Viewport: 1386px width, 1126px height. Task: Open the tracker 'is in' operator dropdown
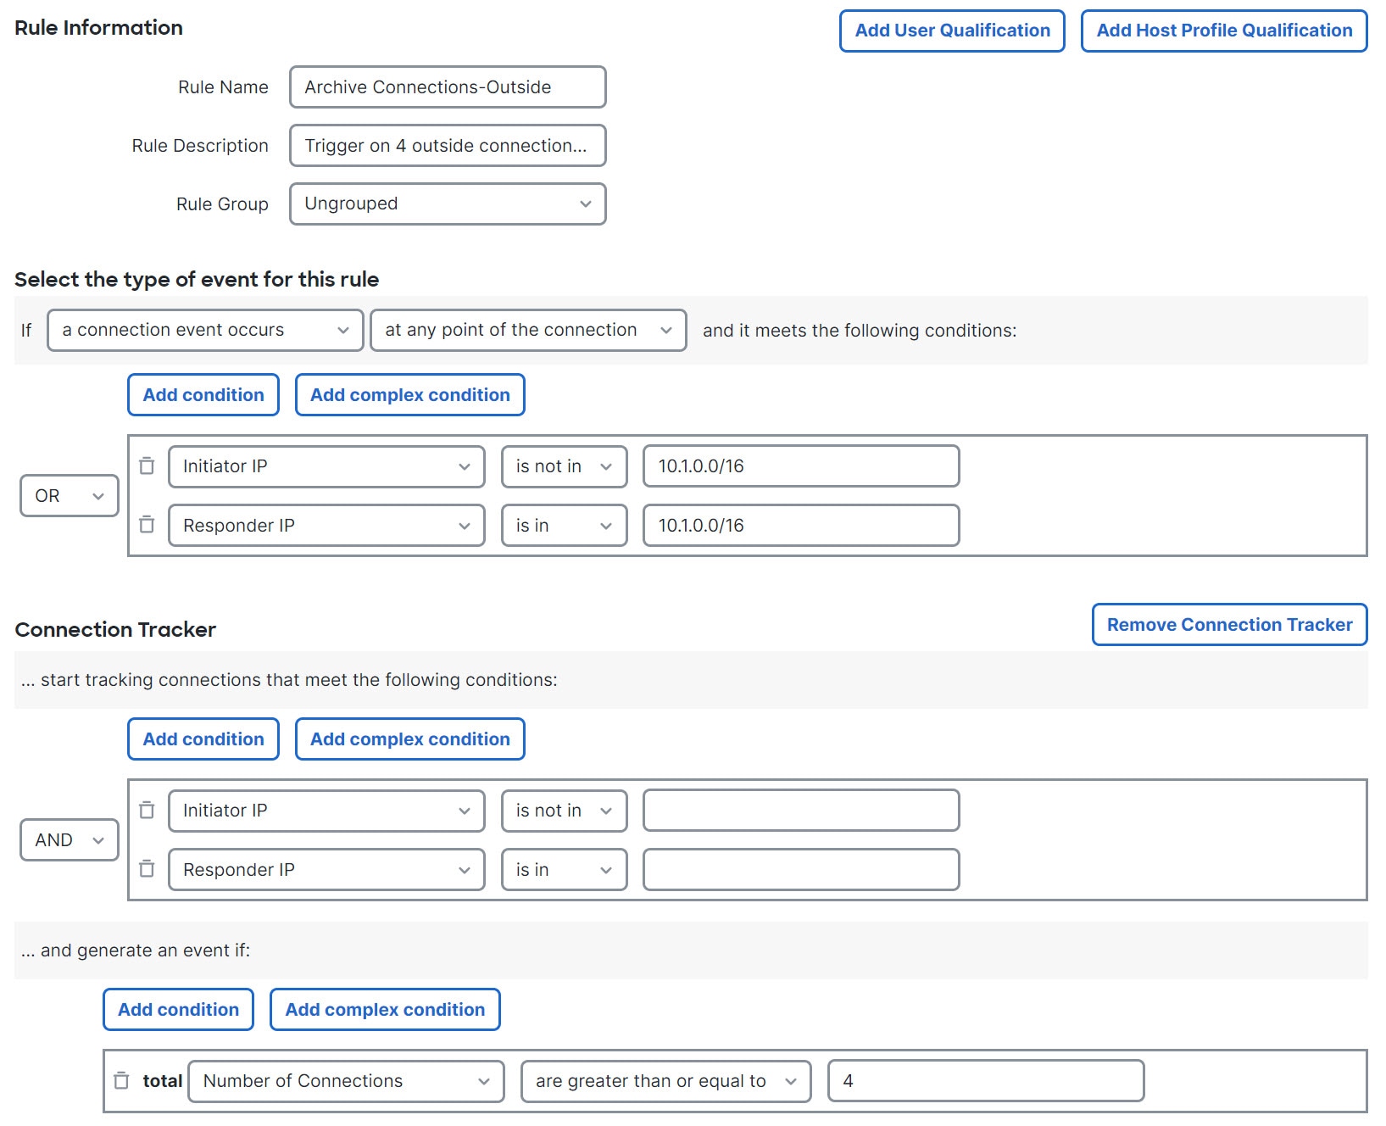tap(565, 870)
